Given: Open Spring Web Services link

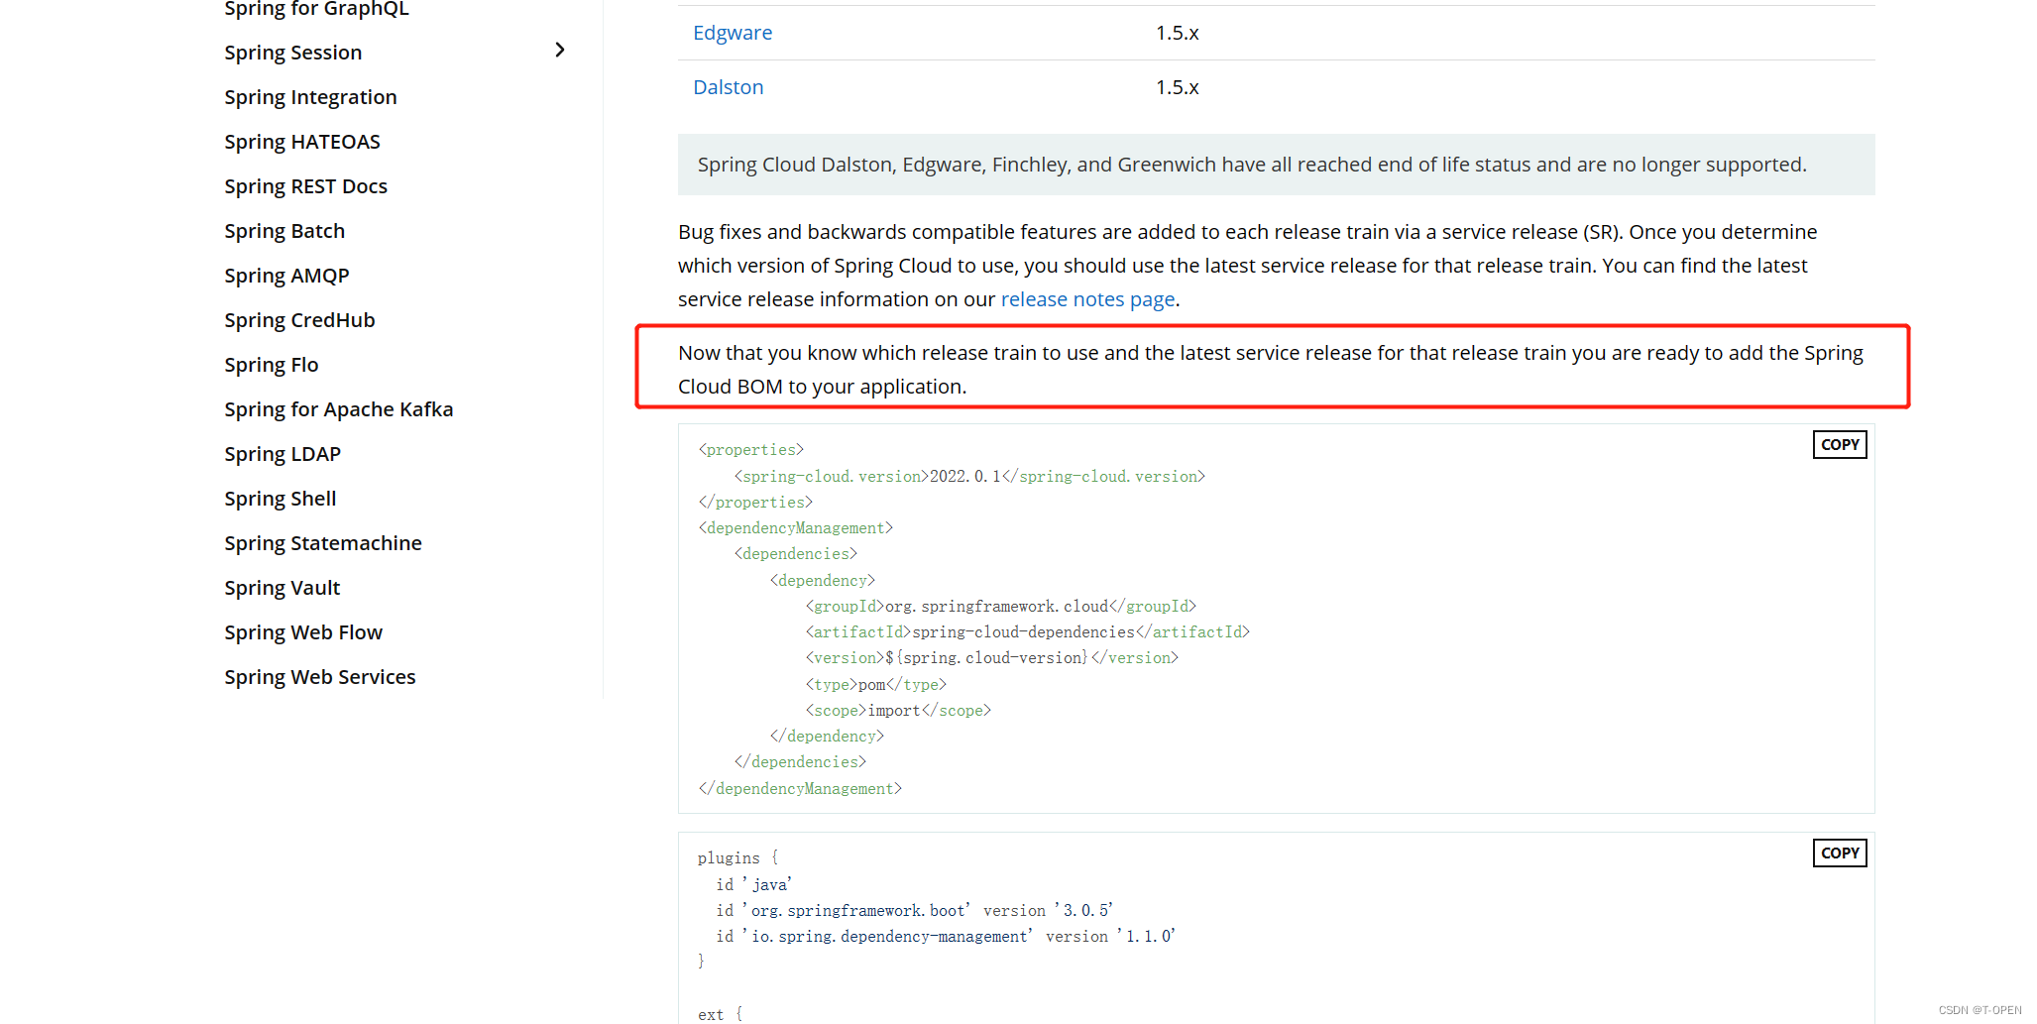Looking at the screenshot, I should (319, 677).
